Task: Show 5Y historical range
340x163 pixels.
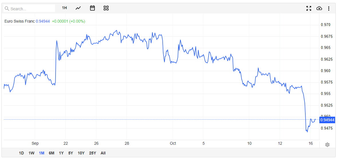Action: point(70,153)
